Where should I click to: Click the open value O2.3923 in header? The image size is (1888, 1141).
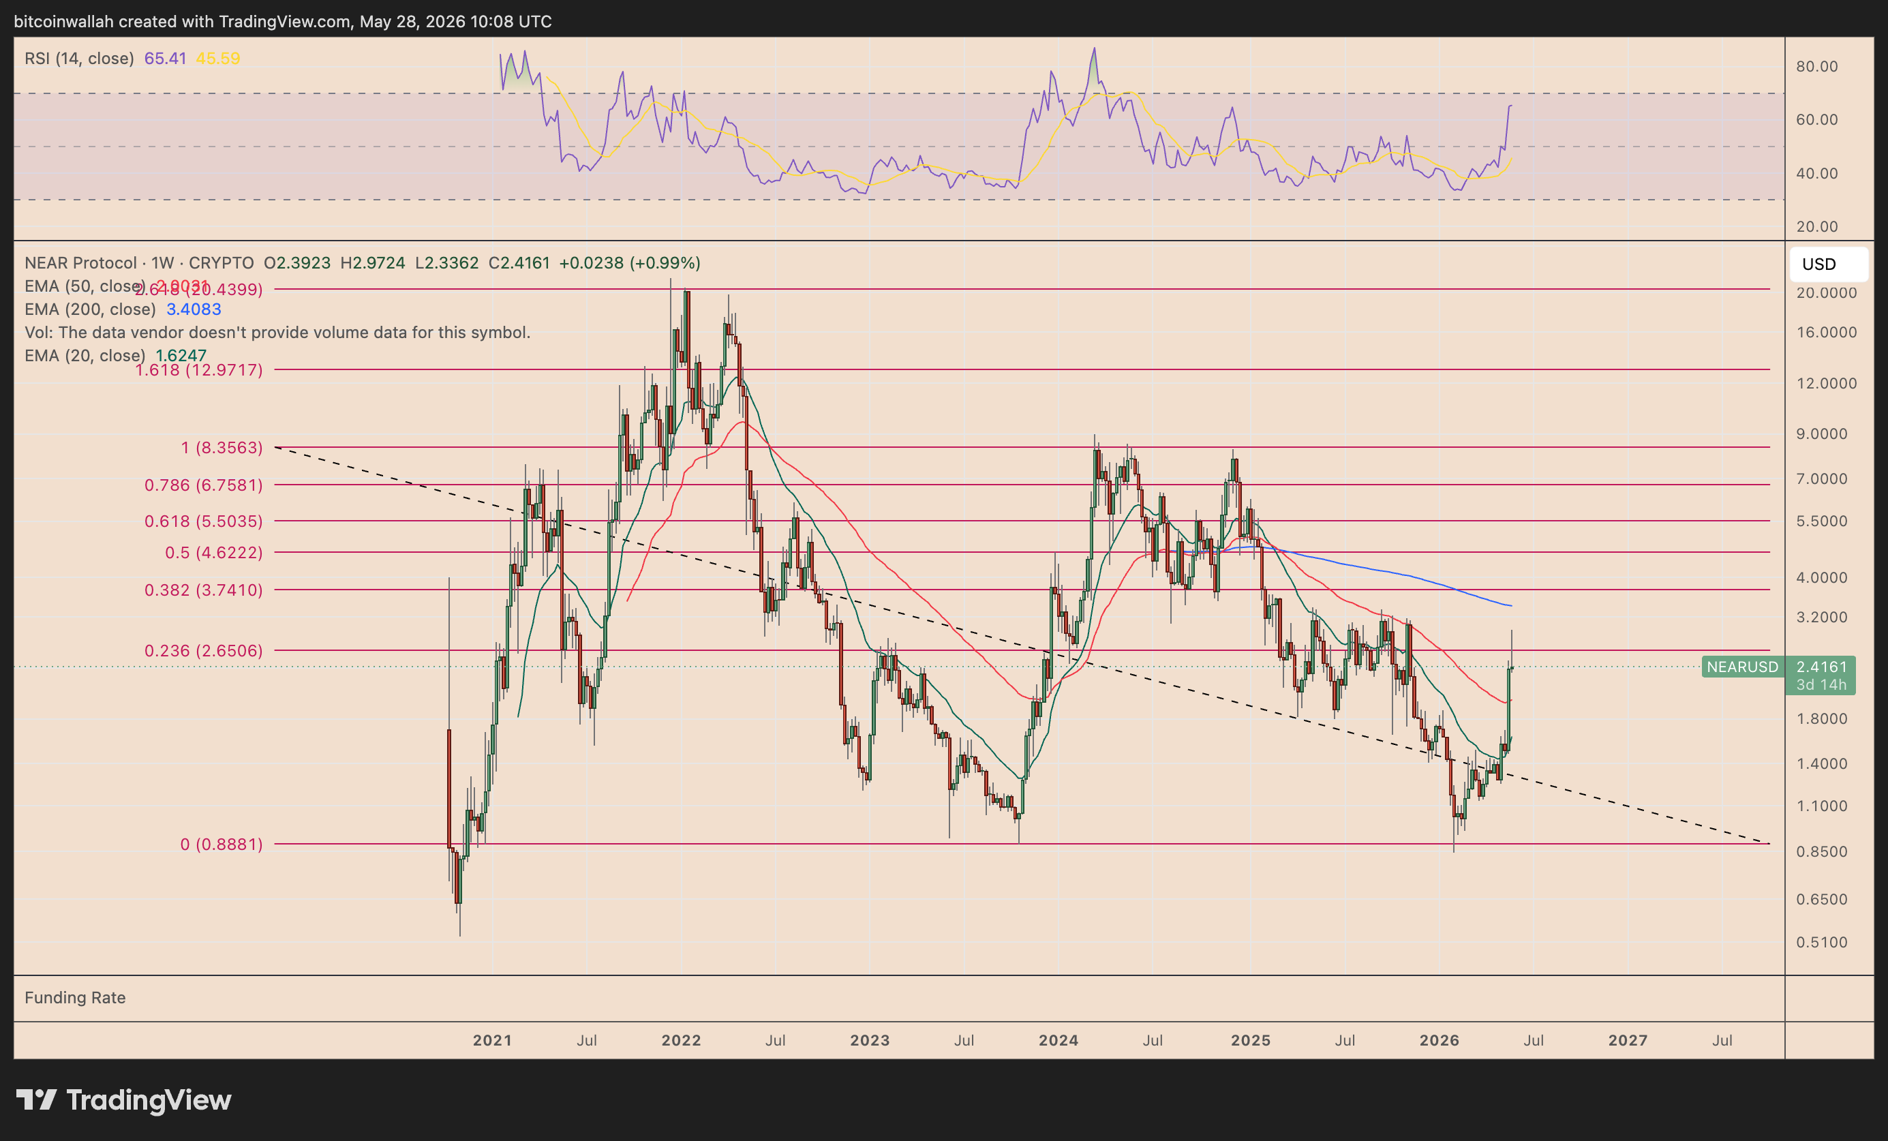pyautogui.click(x=297, y=263)
